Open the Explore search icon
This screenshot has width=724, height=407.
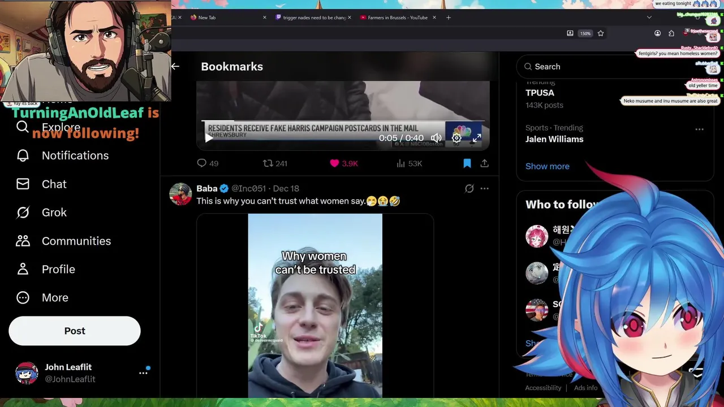23,127
